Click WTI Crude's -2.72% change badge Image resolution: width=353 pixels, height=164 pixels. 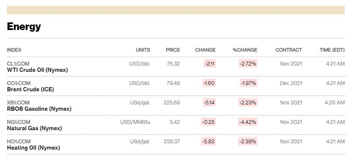[248, 64]
